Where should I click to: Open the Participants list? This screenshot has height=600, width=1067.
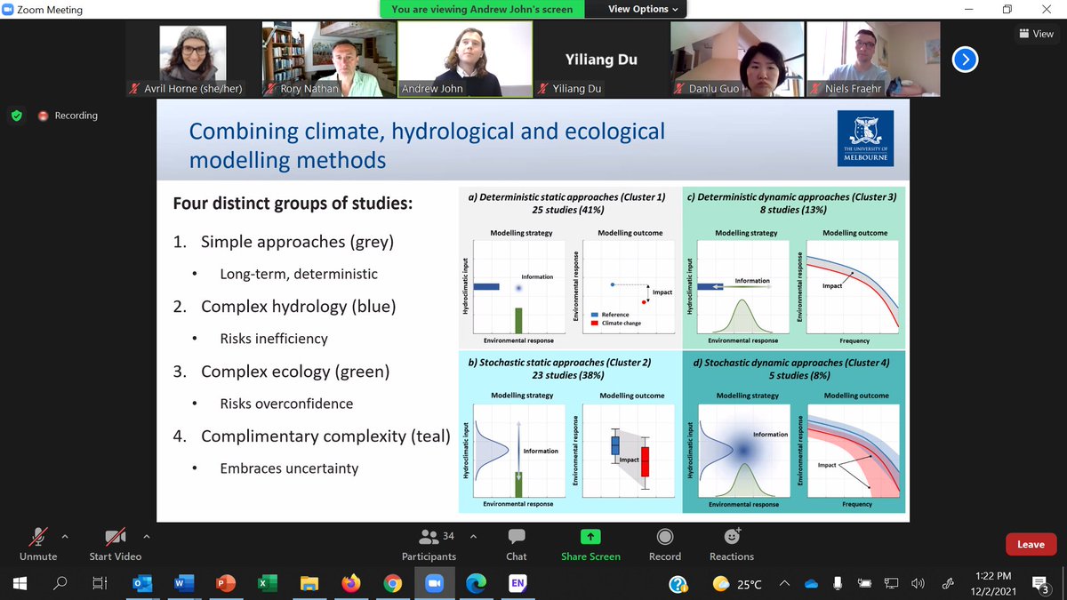429,544
